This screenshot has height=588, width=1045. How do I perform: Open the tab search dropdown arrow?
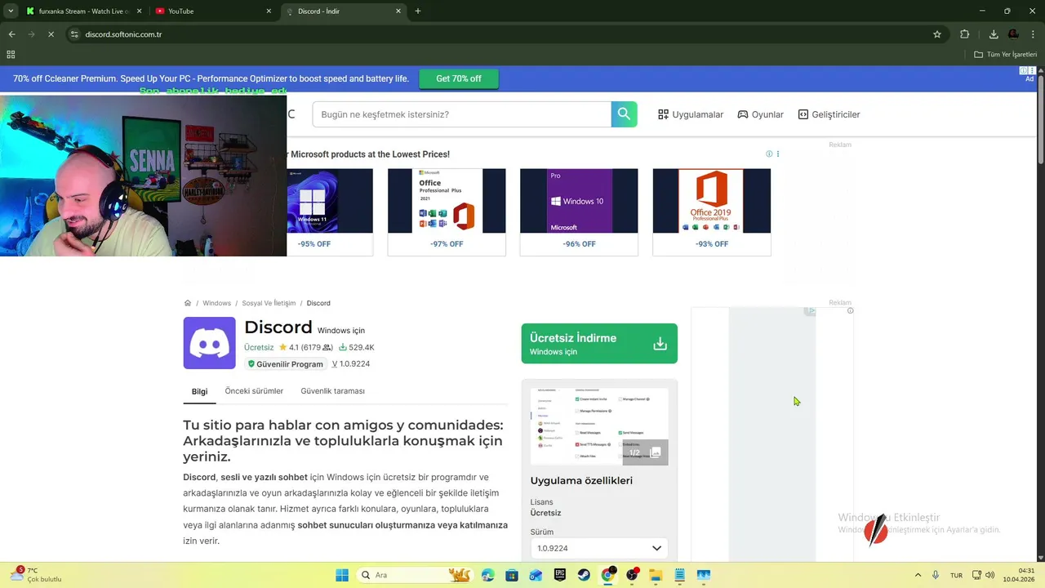(x=11, y=11)
